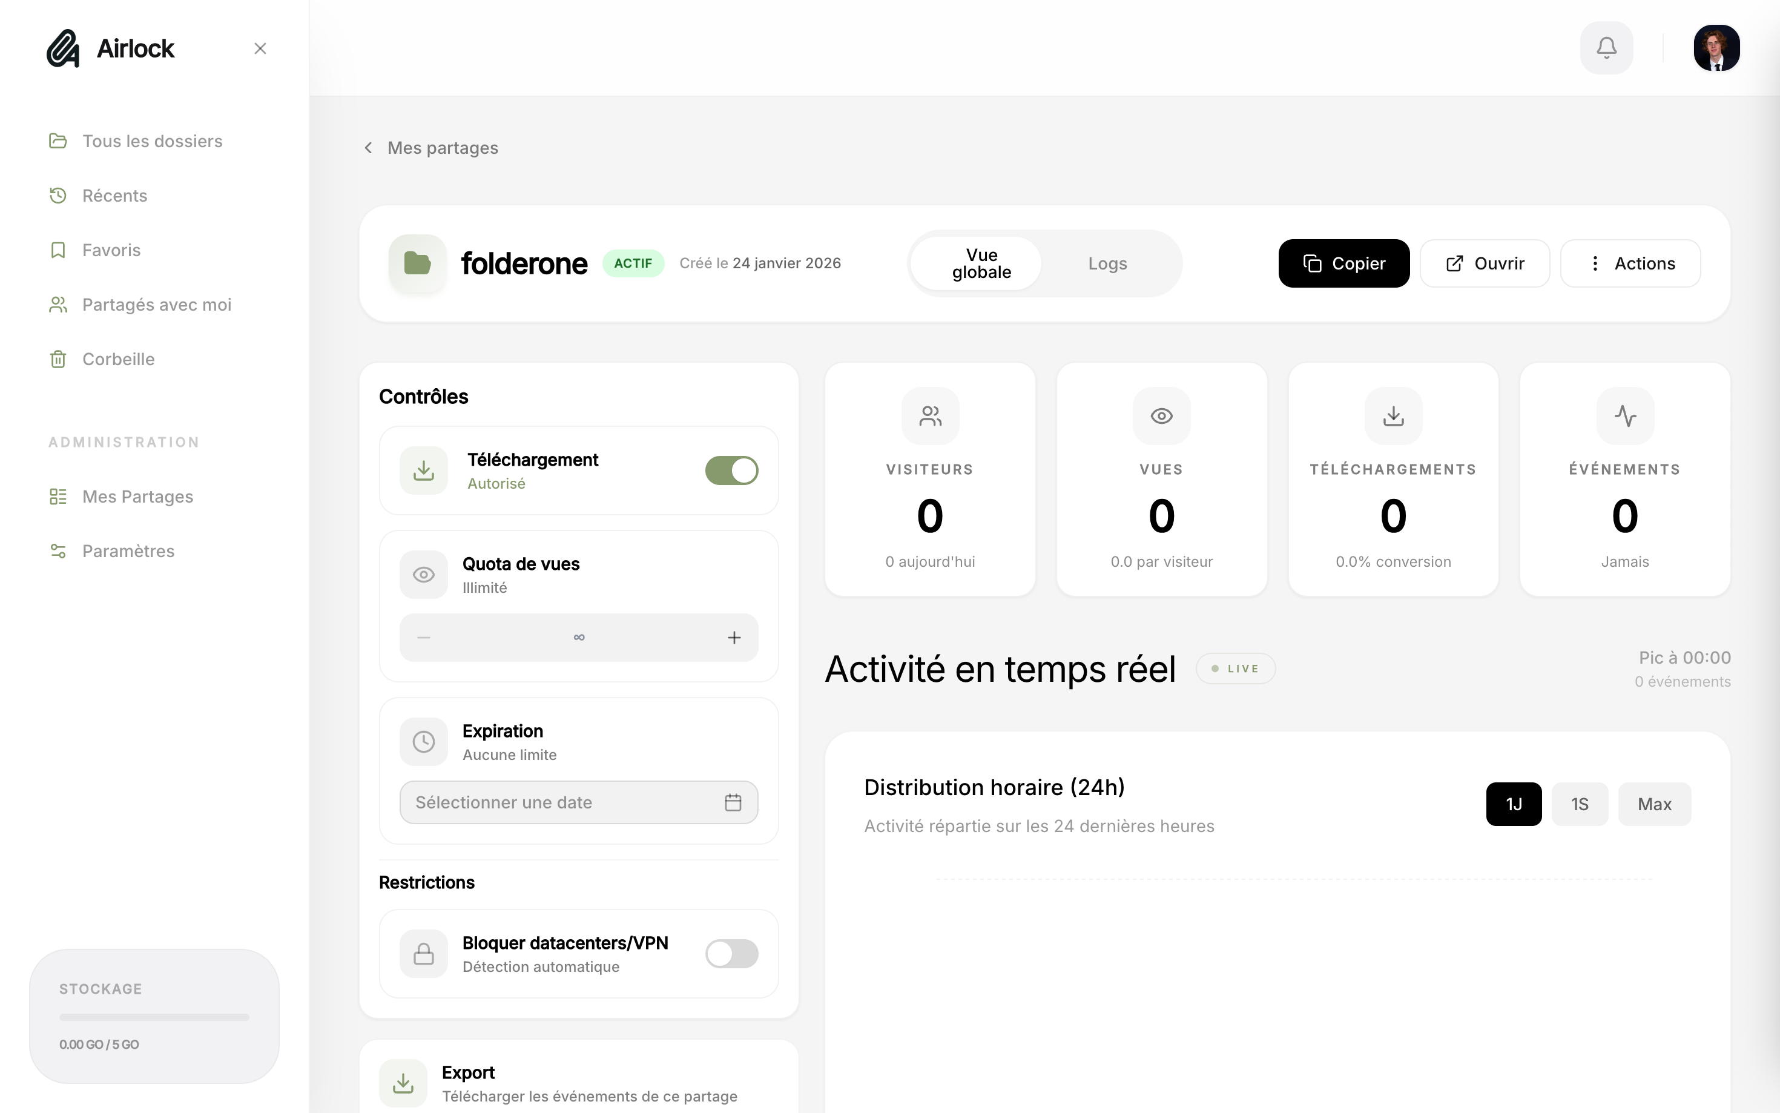
Task: Select the 1S distribution tab
Action: point(1580,804)
